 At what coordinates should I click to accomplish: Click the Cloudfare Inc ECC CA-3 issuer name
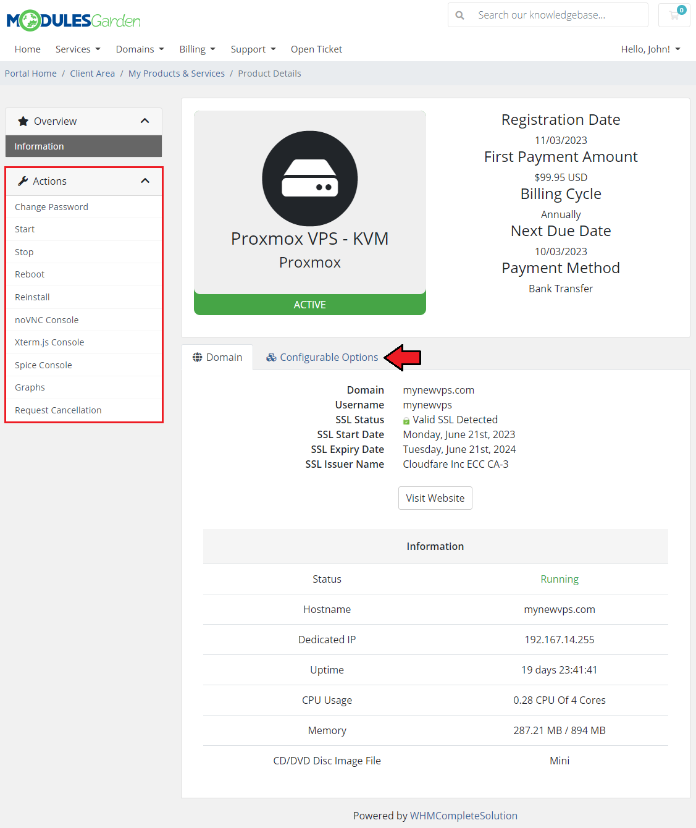click(x=456, y=464)
